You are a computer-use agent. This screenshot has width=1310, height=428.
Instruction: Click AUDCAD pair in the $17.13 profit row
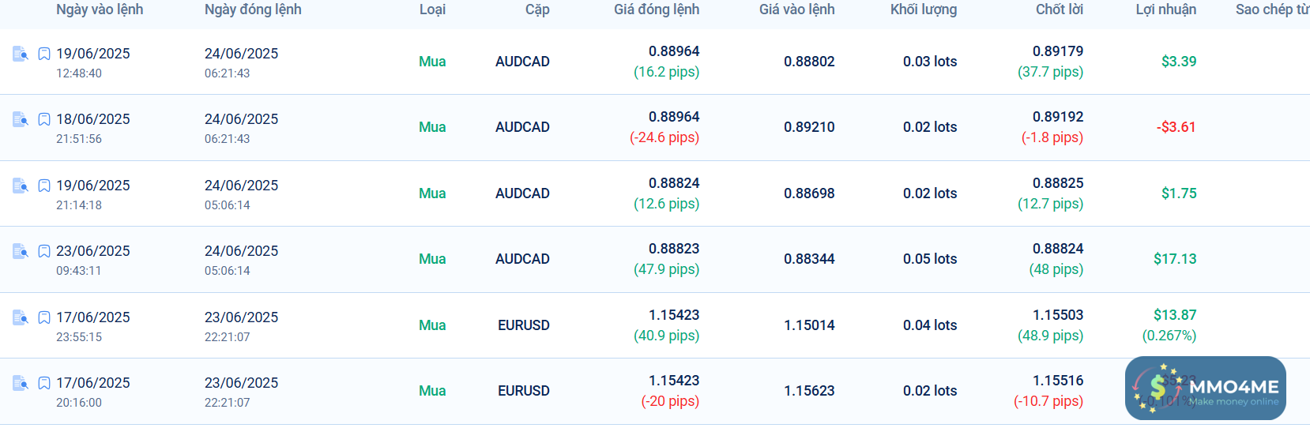point(522,259)
